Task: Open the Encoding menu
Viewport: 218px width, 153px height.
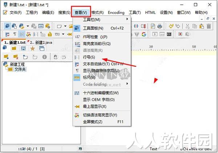Action: pos(116,12)
